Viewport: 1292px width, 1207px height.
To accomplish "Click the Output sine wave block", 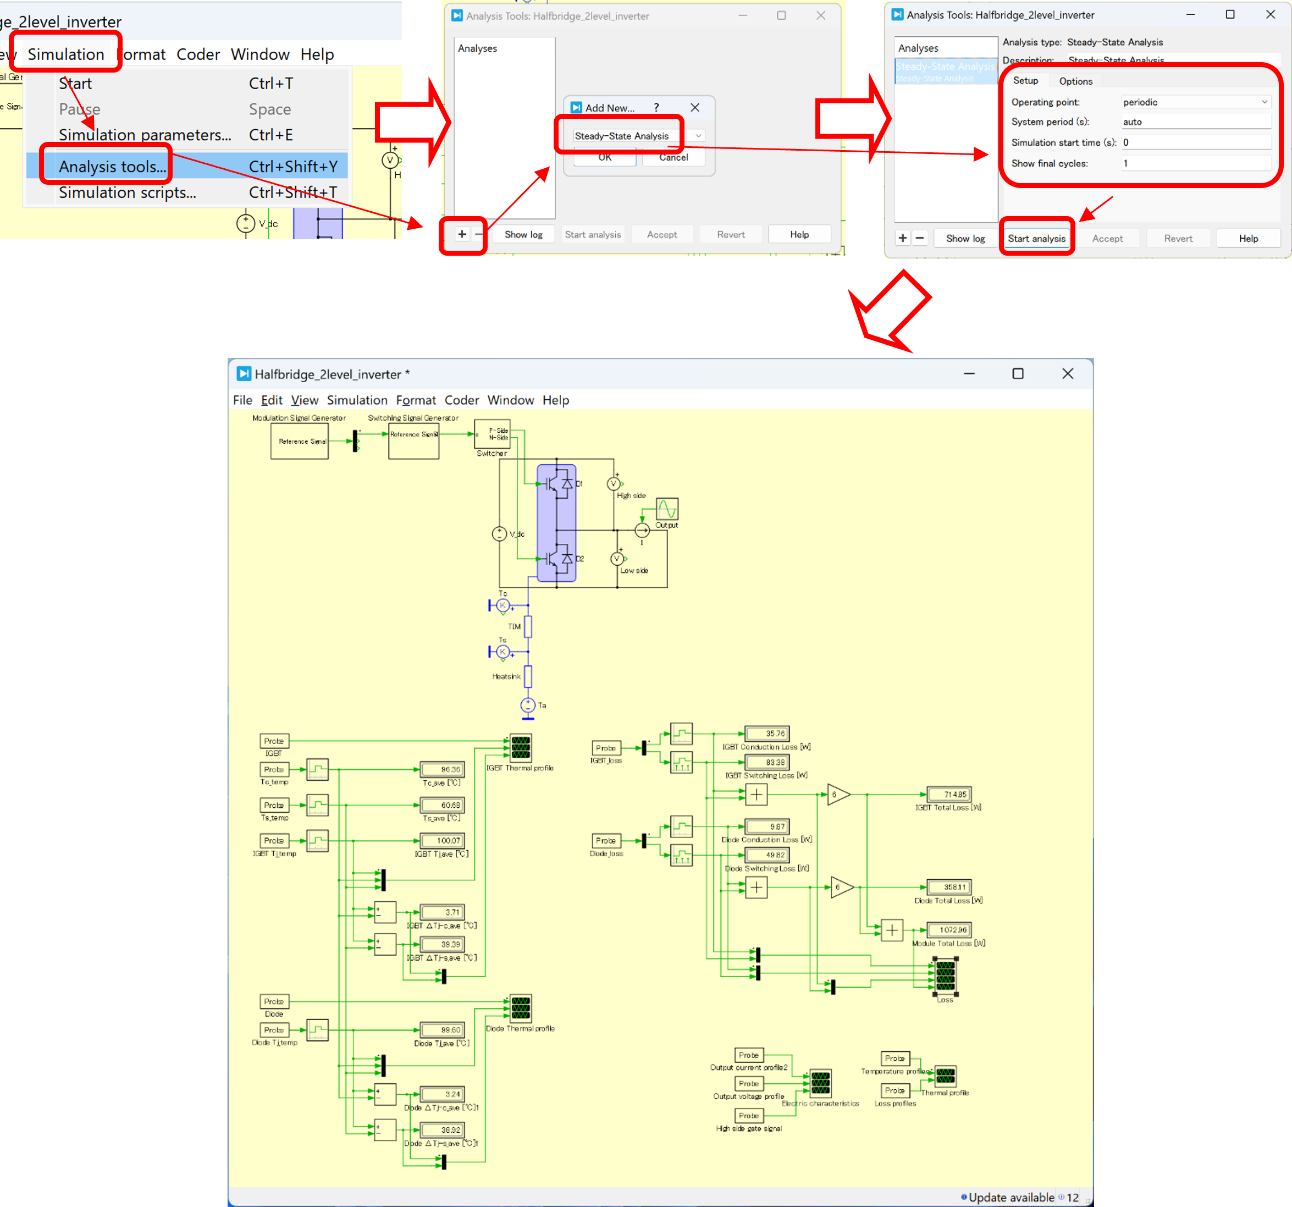I will pos(667,509).
